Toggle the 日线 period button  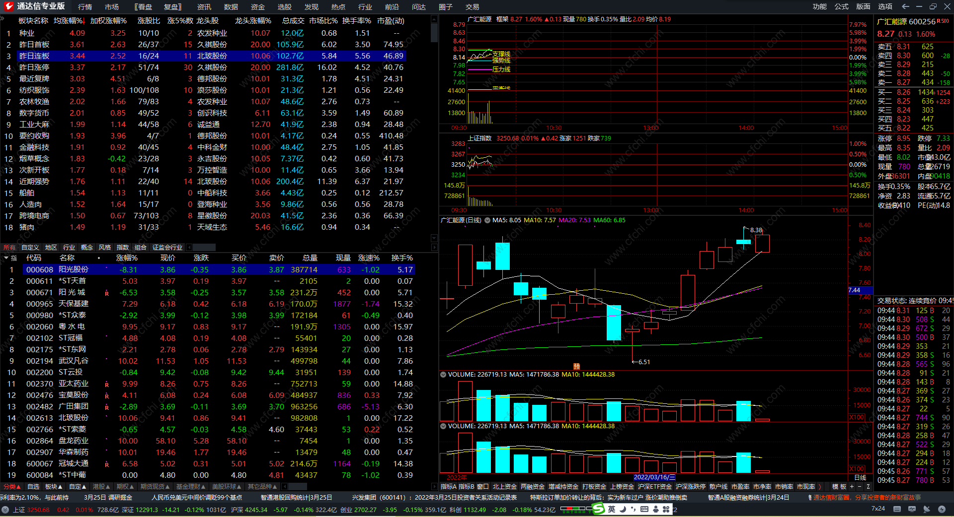(860, 477)
